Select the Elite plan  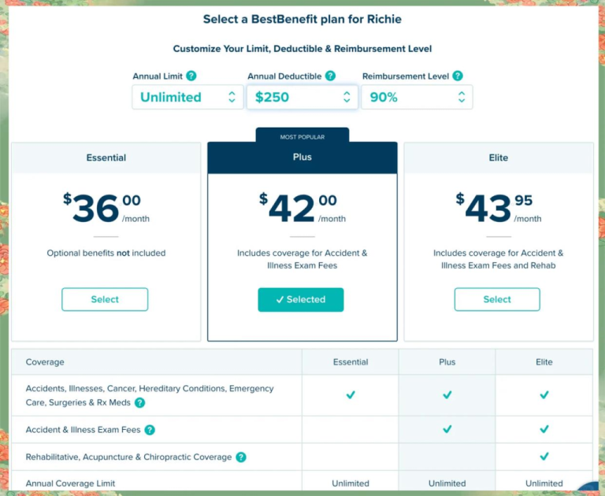pos(497,299)
